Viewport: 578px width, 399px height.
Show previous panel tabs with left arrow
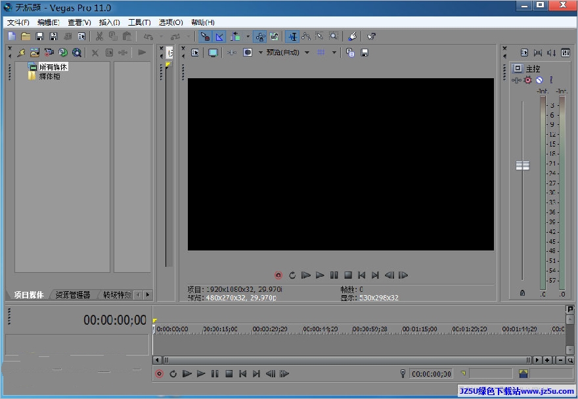(x=138, y=294)
